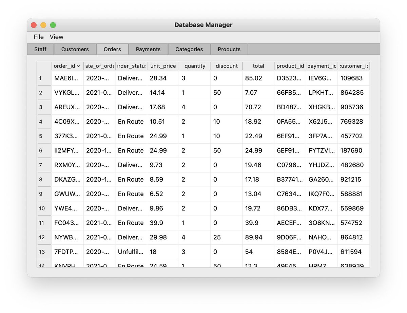Screen dimensions: 407x313
Task: Click unit_price cell 8.59
Action: pyautogui.click(x=163, y=180)
